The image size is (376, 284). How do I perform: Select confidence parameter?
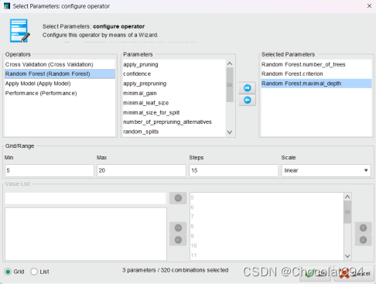(x=174, y=74)
